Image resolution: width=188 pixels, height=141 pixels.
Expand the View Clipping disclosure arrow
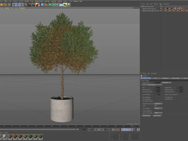(x=141, y=108)
